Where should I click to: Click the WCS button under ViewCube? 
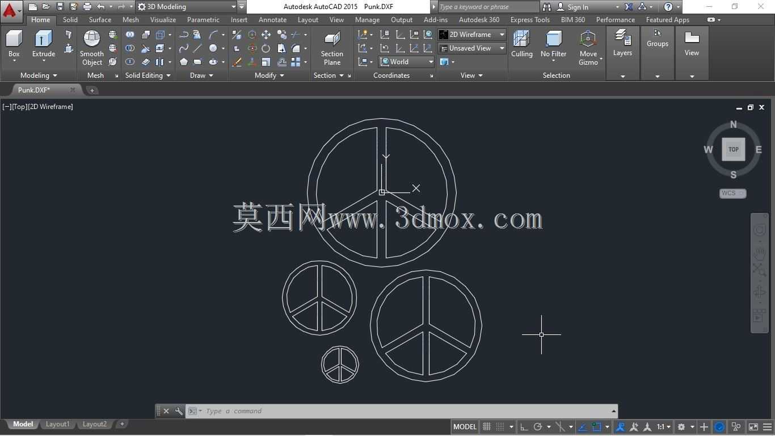pos(732,193)
